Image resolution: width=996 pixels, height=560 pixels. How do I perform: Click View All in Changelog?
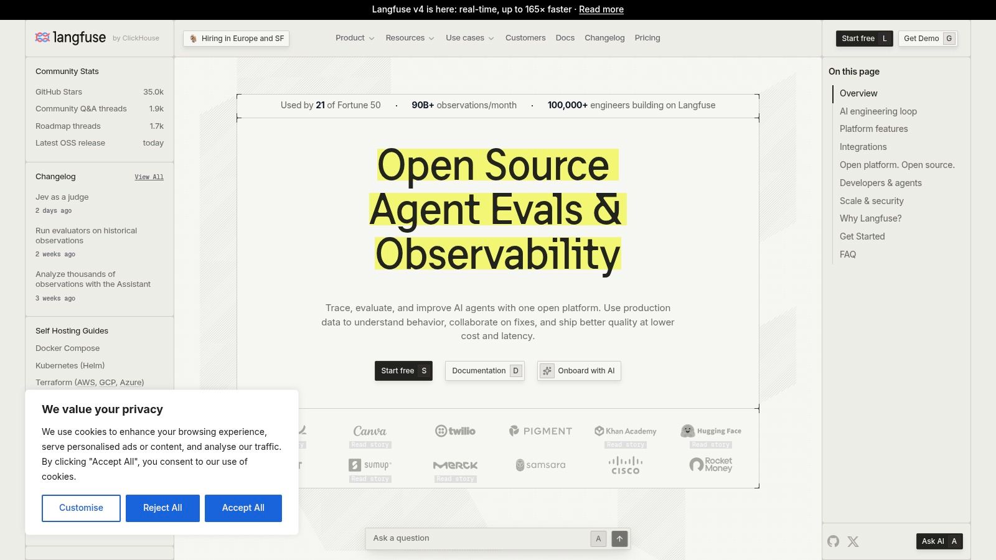pyautogui.click(x=149, y=177)
